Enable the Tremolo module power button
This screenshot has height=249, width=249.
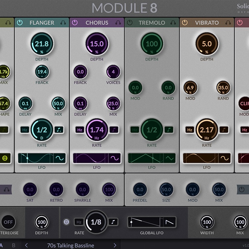[x=130, y=23]
